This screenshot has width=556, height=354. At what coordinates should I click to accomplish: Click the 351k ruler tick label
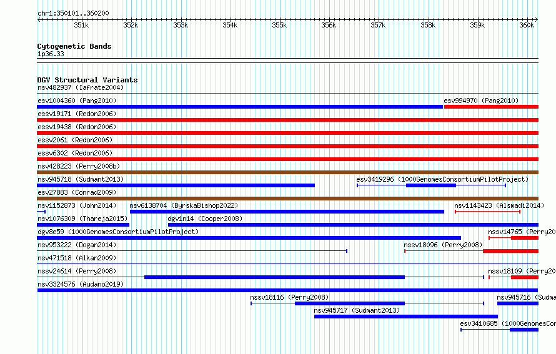click(x=81, y=25)
